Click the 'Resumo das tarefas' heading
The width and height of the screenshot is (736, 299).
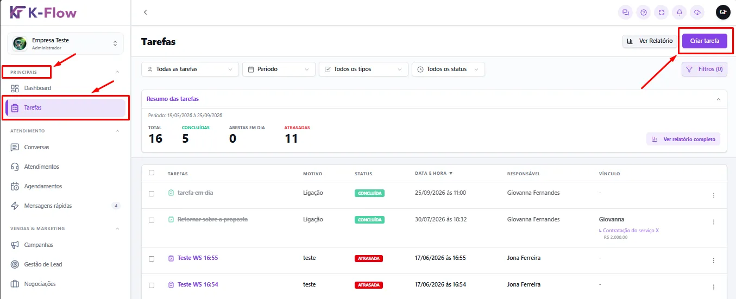point(173,99)
